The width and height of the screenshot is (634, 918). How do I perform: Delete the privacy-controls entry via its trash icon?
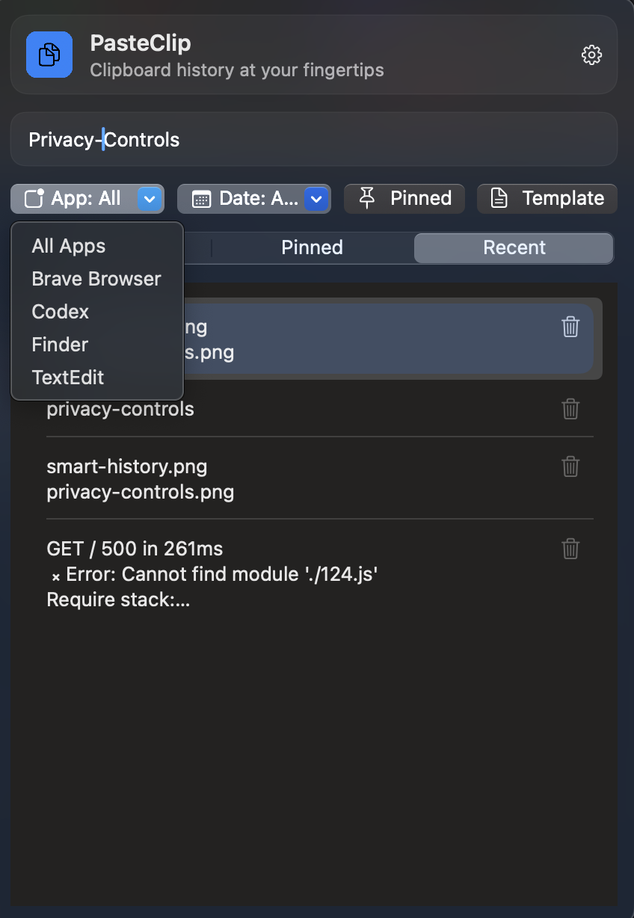click(570, 409)
